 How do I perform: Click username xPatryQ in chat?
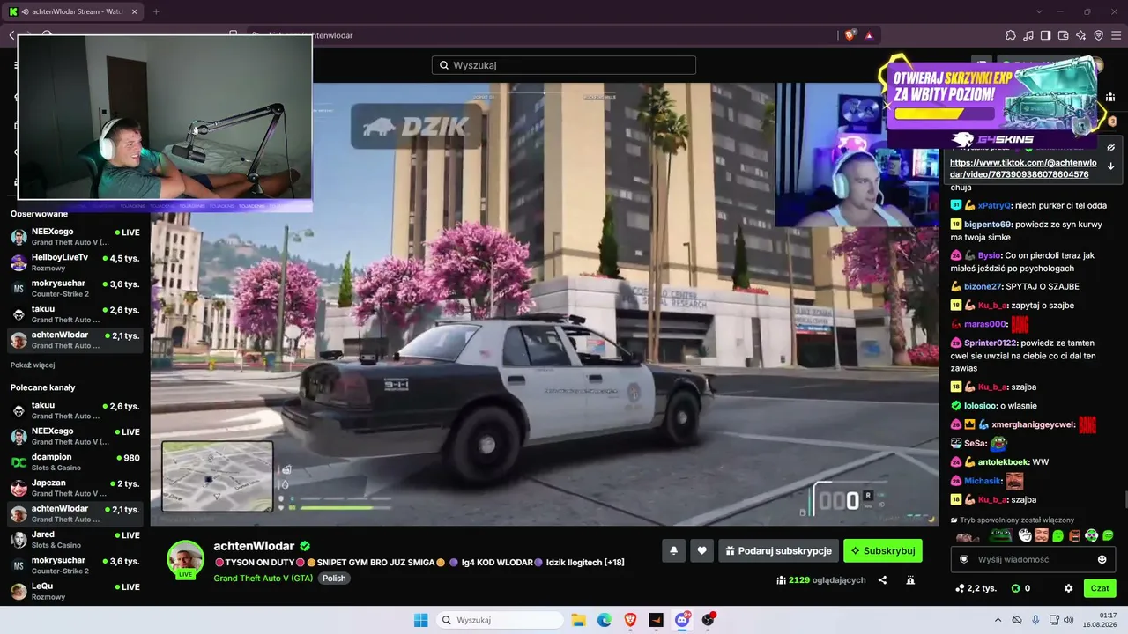995,205
